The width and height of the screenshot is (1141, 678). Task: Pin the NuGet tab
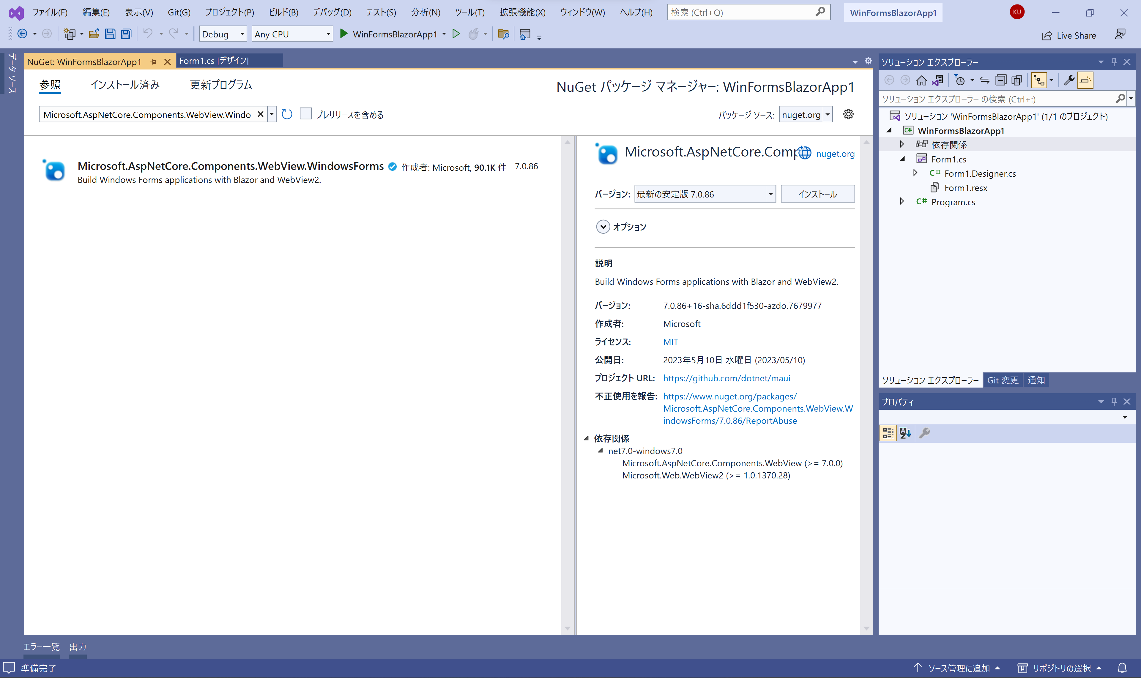click(x=153, y=62)
